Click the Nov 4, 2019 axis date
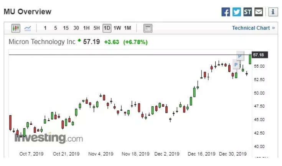282x166 pixels. point(101,154)
